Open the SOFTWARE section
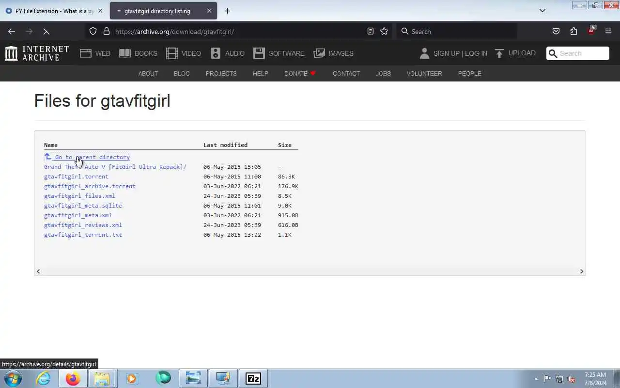 [x=279, y=53]
